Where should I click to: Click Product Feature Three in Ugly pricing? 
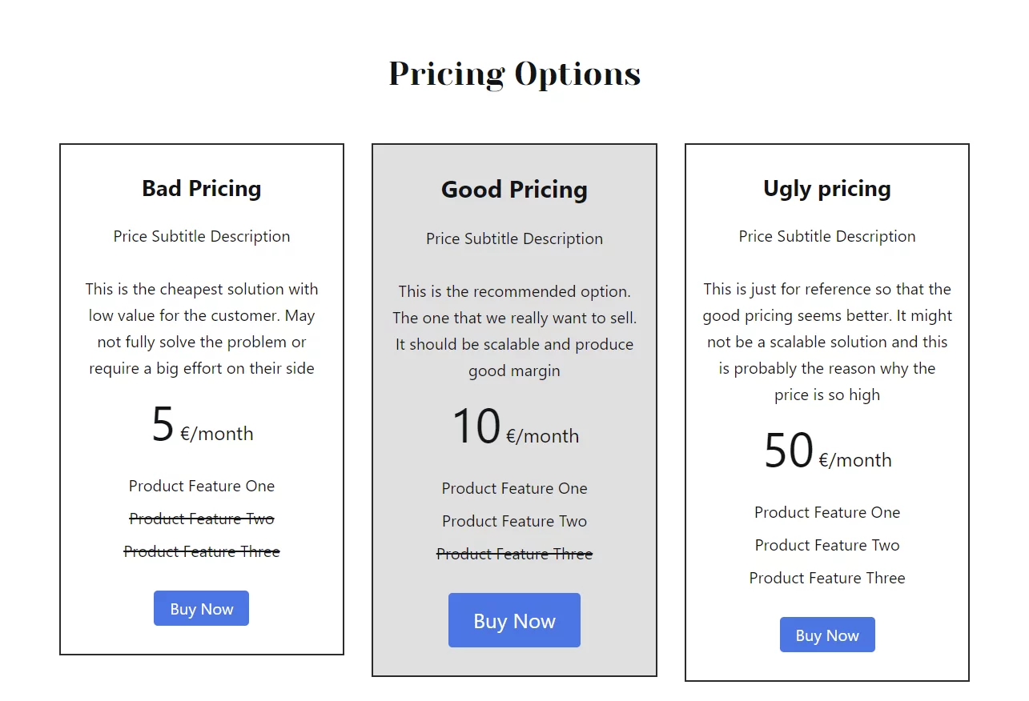(826, 578)
